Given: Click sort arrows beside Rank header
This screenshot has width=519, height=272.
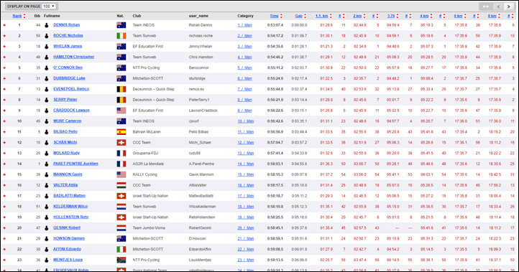Looking at the screenshot, I should coord(24,16).
